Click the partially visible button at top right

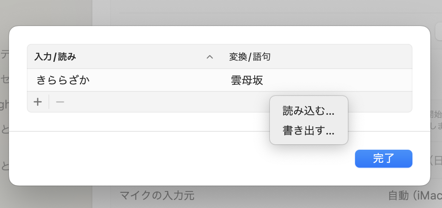438,31
